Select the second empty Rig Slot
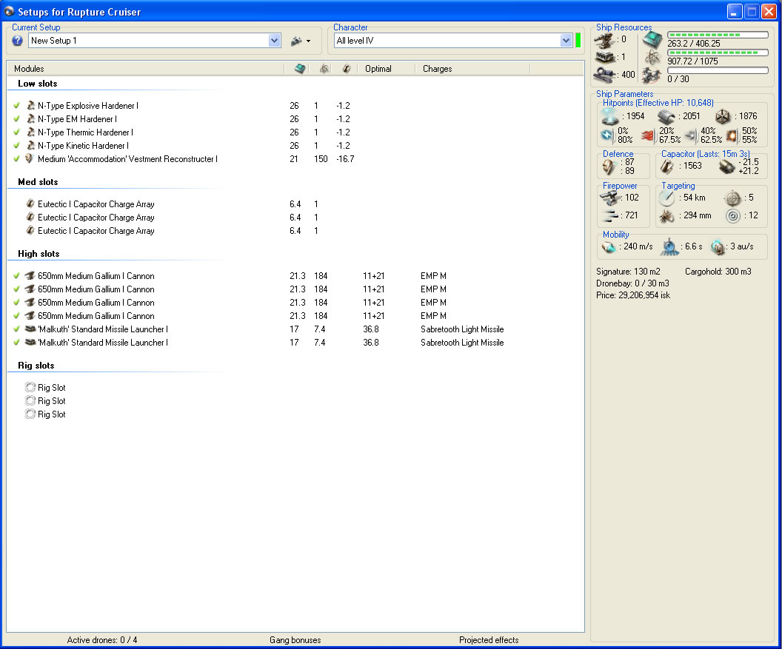 [x=45, y=401]
